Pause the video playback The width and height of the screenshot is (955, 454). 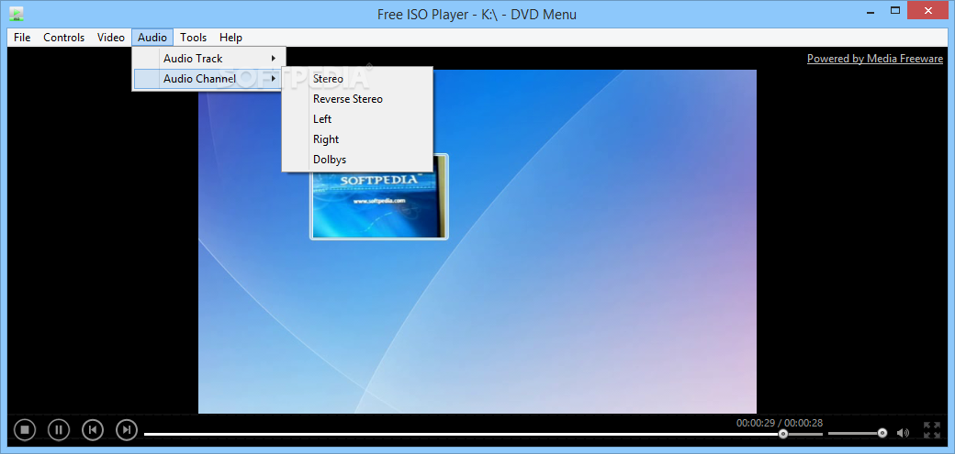click(x=59, y=430)
